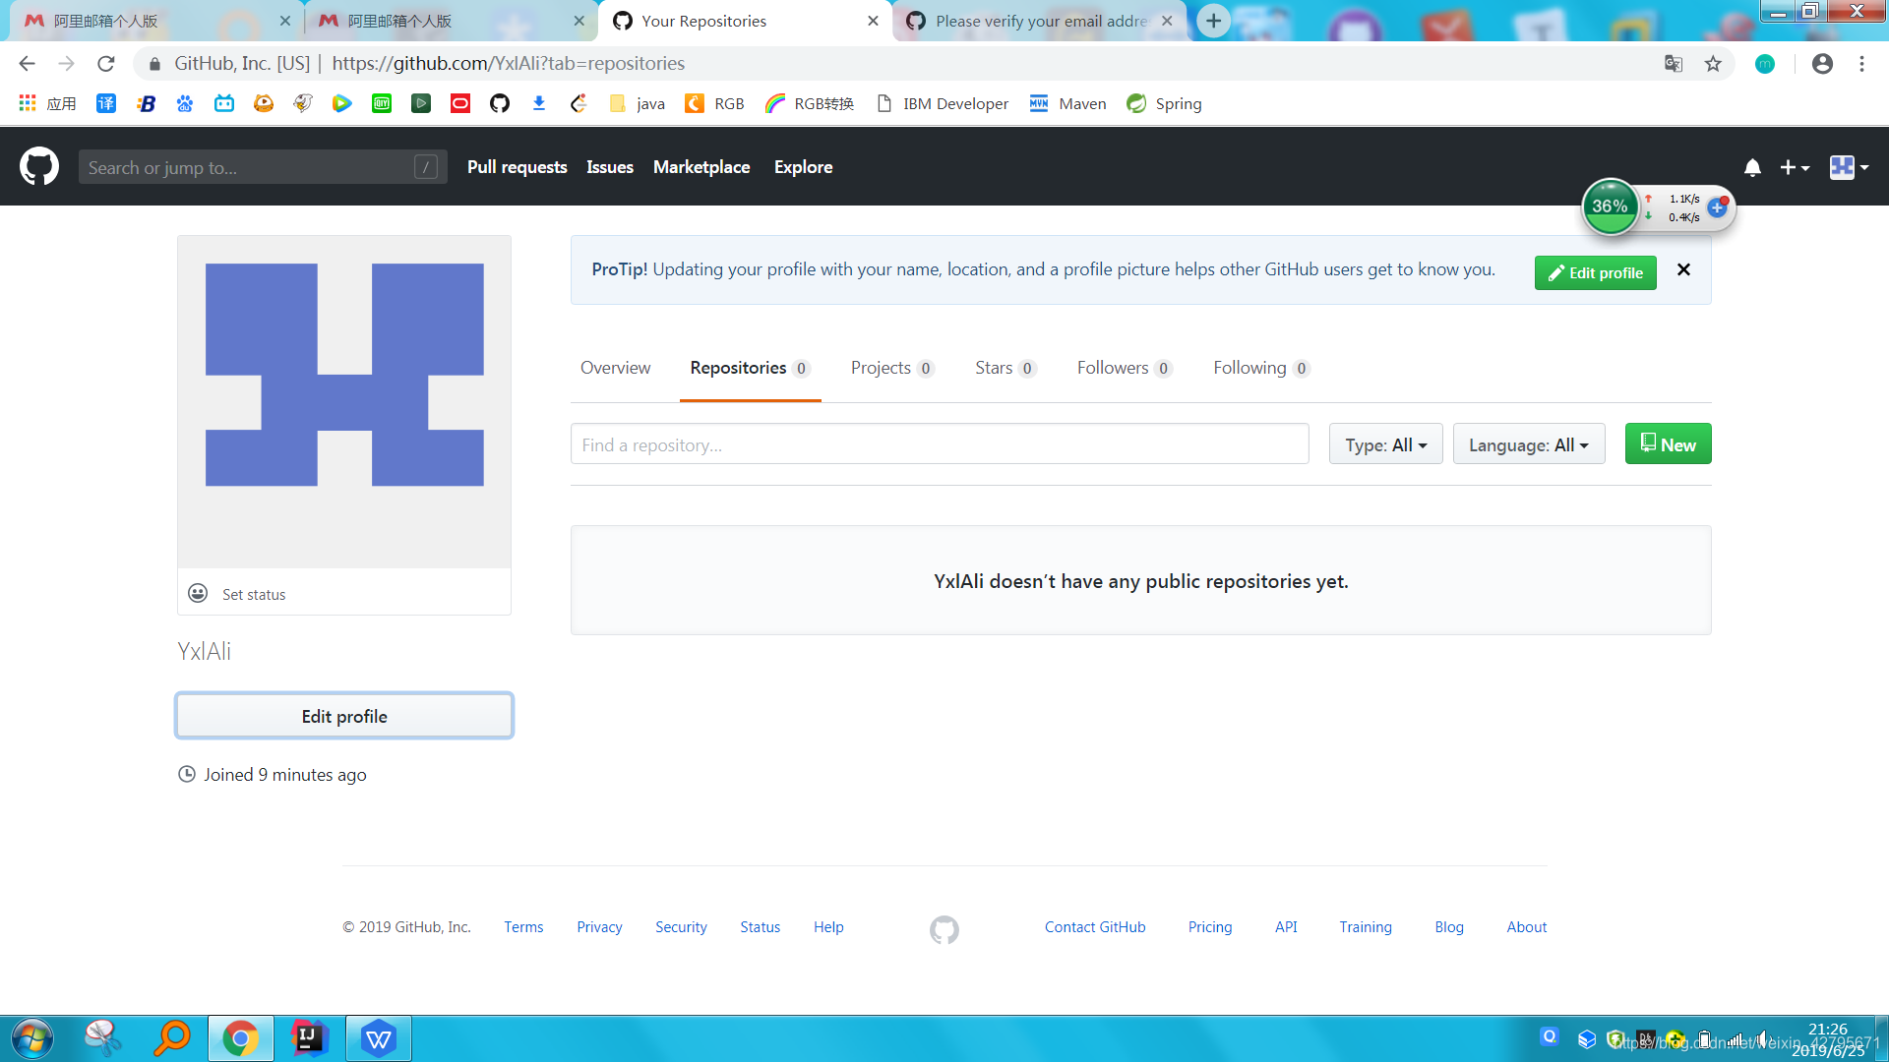Click Edit profile button under username
1889x1062 pixels.
click(344, 716)
